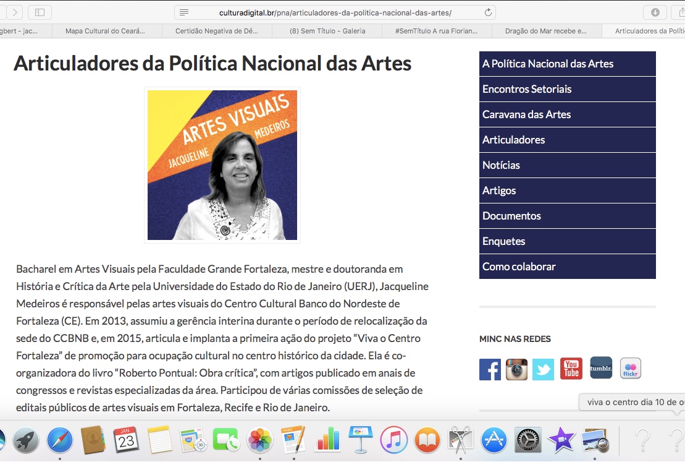Go forward in browser history
Image resolution: width=685 pixels, height=462 pixels.
(14, 12)
